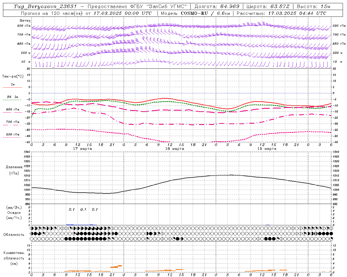Screen dimensions: 347x277
Task: Click the '17 марта' date label
Action: coord(82,149)
